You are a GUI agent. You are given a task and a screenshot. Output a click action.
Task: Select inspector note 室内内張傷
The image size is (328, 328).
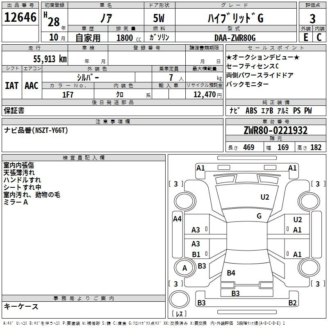[18, 165]
